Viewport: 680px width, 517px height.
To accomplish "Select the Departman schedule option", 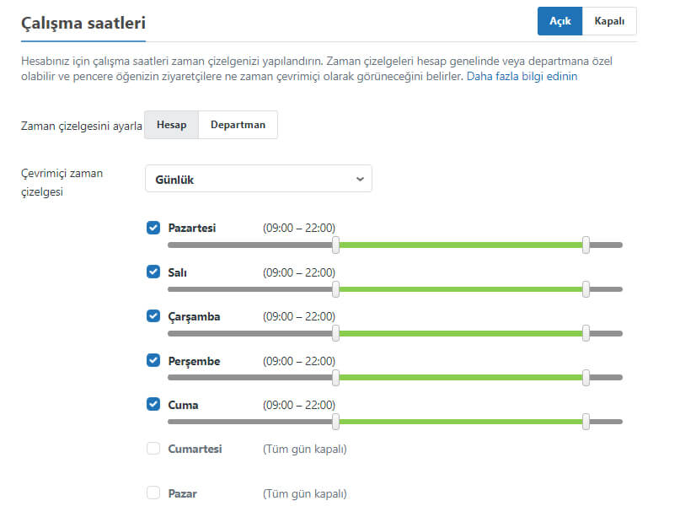I will click(238, 125).
